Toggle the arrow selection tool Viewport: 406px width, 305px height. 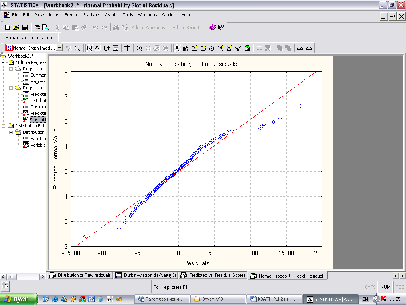tap(177, 48)
